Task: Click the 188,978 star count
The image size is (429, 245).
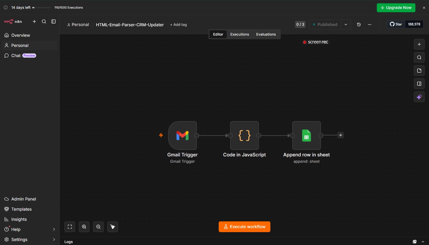Action: point(414,24)
